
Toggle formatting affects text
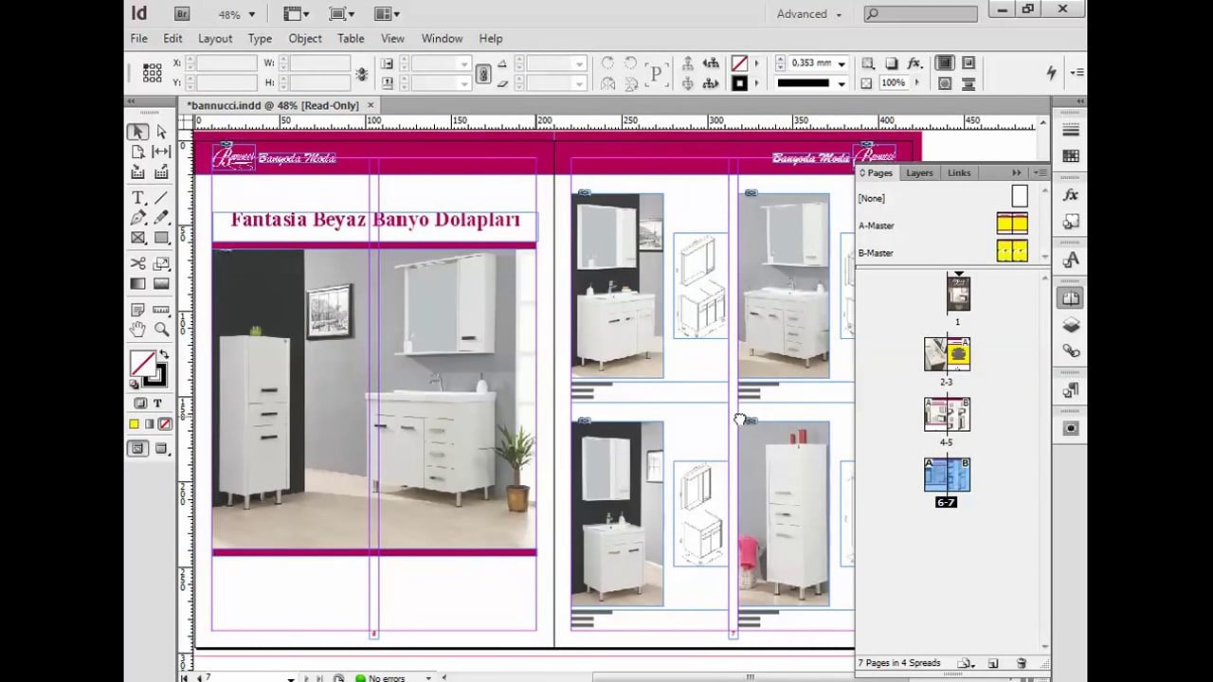[x=157, y=404]
